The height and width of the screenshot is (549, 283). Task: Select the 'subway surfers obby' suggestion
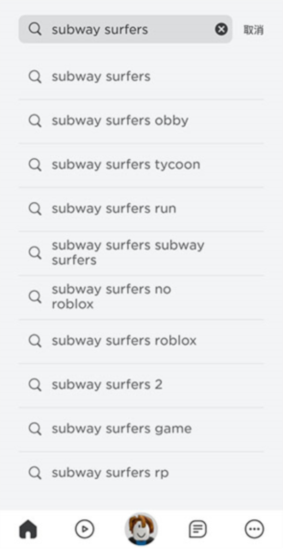[120, 121]
